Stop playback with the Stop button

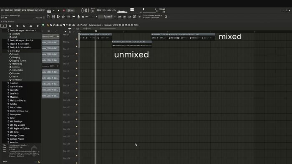[x=58, y=10]
